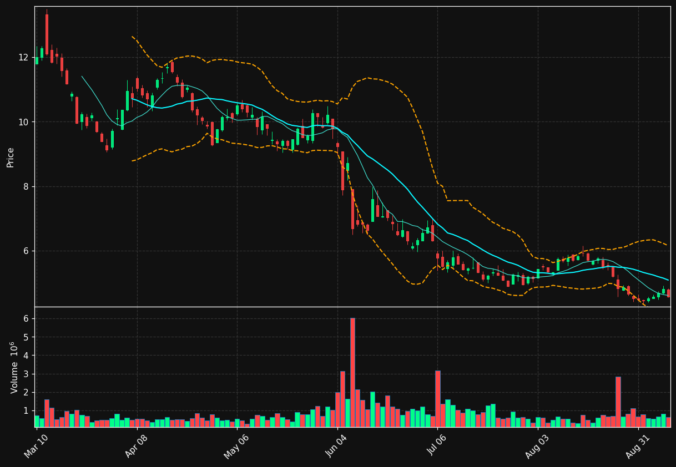Screen dimensions: 676x467
Task: Click the volume spike bar at Jul 06
Action: 438,399
